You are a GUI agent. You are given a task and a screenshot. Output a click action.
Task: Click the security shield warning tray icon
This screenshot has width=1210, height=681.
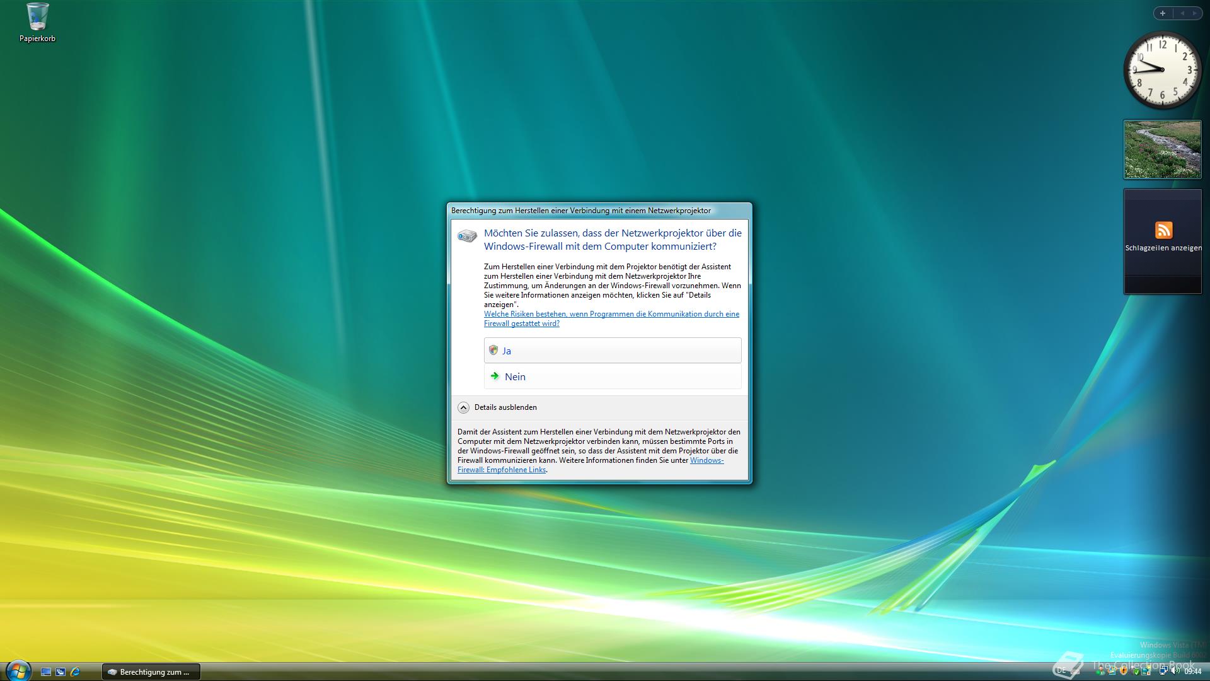tap(1124, 671)
